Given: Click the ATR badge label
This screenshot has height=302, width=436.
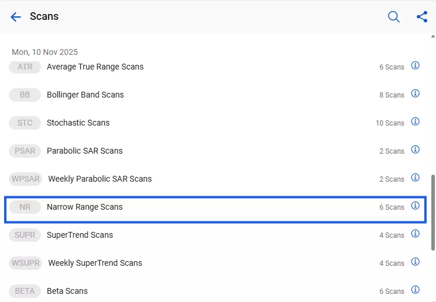Looking at the screenshot, I should [x=25, y=67].
